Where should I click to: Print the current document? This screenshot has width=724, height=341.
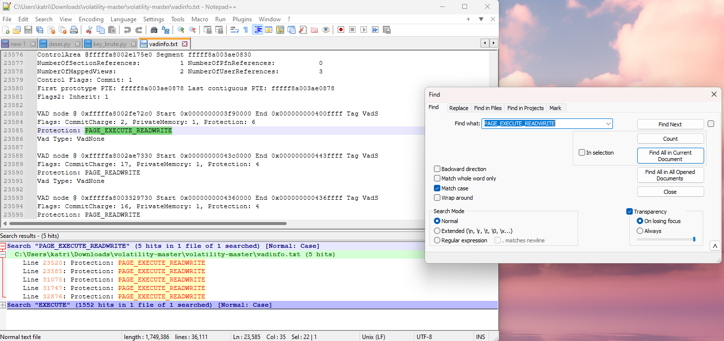click(x=73, y=30)
